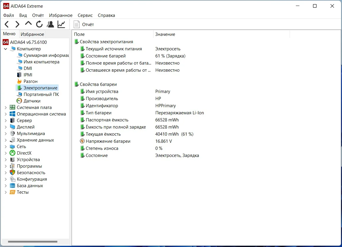Open the graph chart toolbar icon
Image resolution: width=342 pixels, height=247 pixels.
61,24
